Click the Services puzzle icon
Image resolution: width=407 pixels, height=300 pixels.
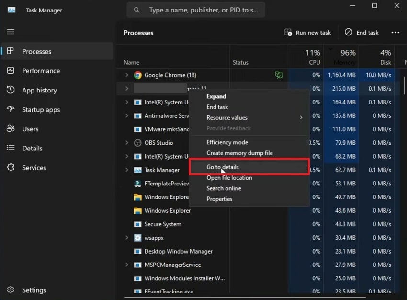pyautogui.click(x=11, y=167)
